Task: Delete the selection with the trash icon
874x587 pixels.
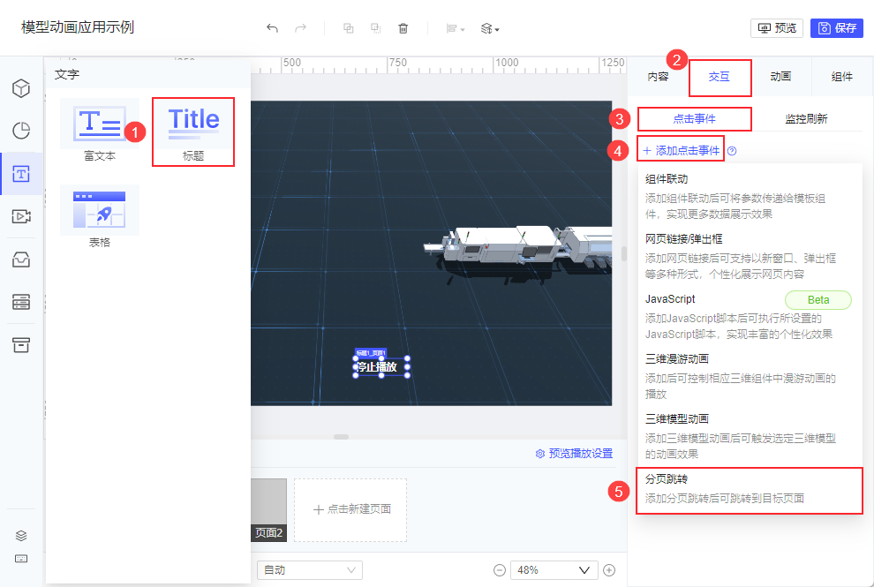Action: [403, 28]
